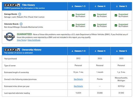
Task: Click the Estimated length of ownership label
Action: click(16, 72)
